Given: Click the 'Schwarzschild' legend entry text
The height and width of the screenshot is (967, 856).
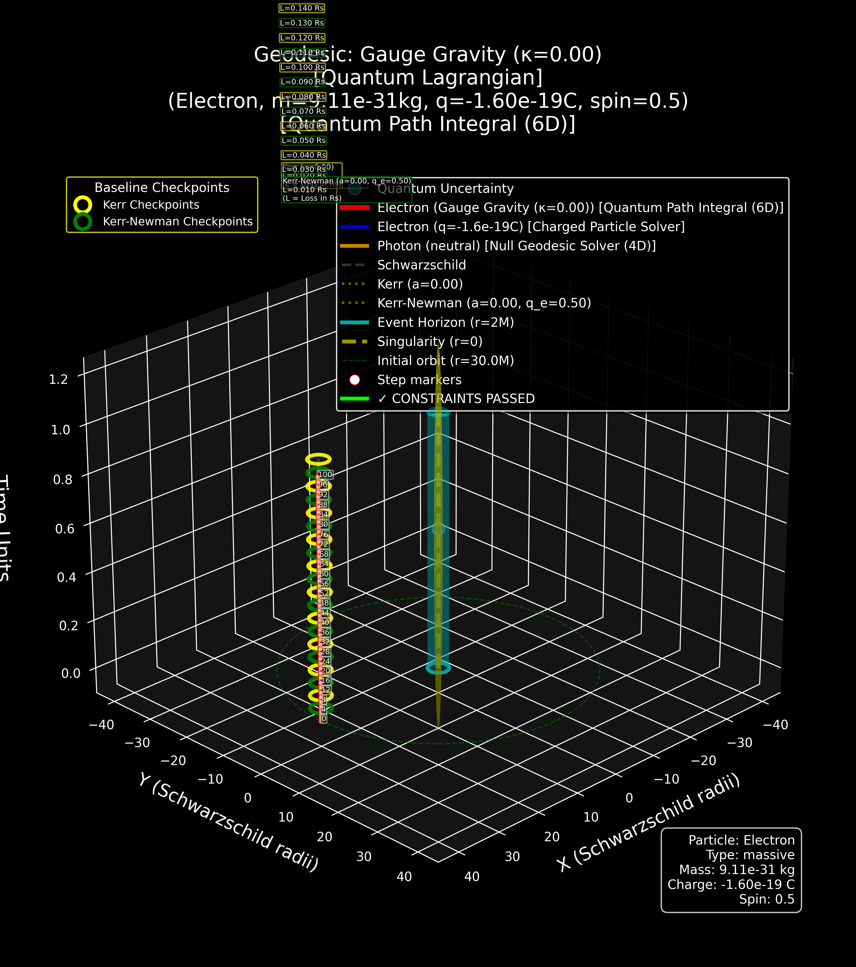Looking at the screenshot, I should (421, 265).
